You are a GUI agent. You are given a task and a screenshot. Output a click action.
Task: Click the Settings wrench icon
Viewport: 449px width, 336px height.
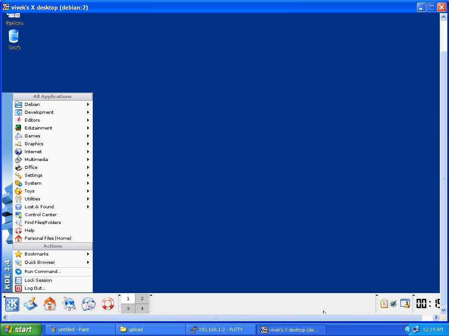tap(18, 175)
